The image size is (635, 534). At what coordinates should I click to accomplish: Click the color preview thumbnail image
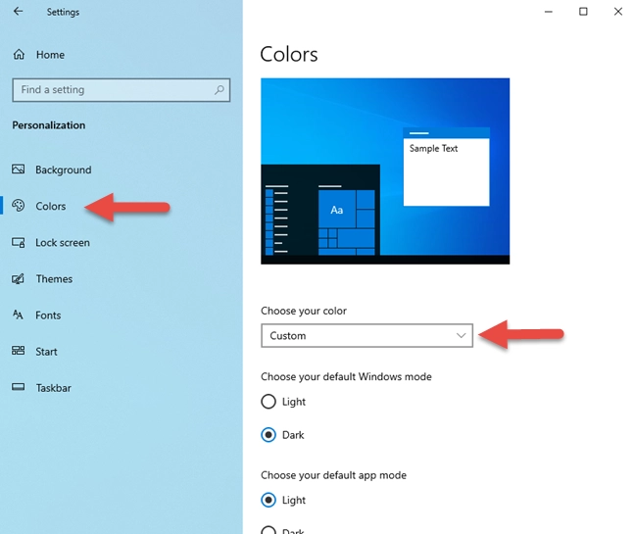[x=385, y=171]
